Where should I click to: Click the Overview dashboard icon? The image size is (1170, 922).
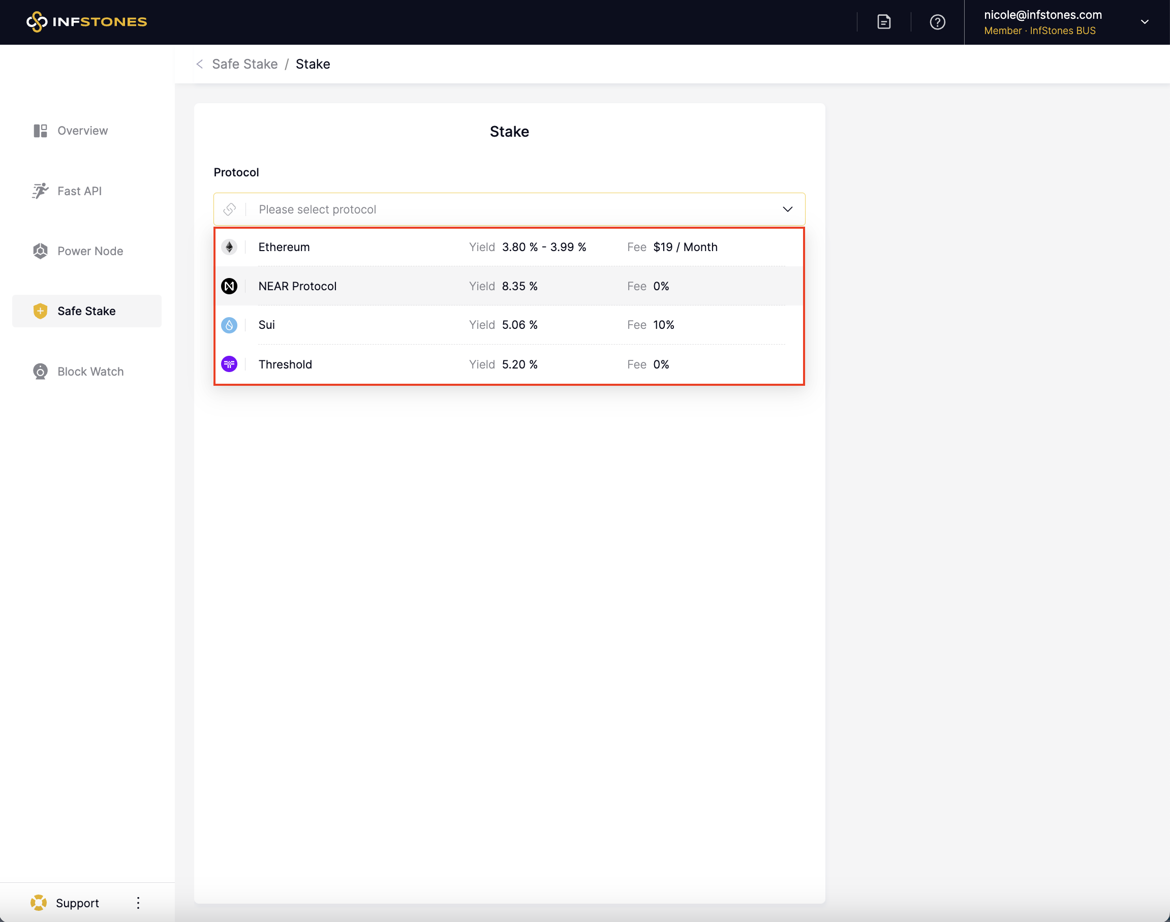41,131
